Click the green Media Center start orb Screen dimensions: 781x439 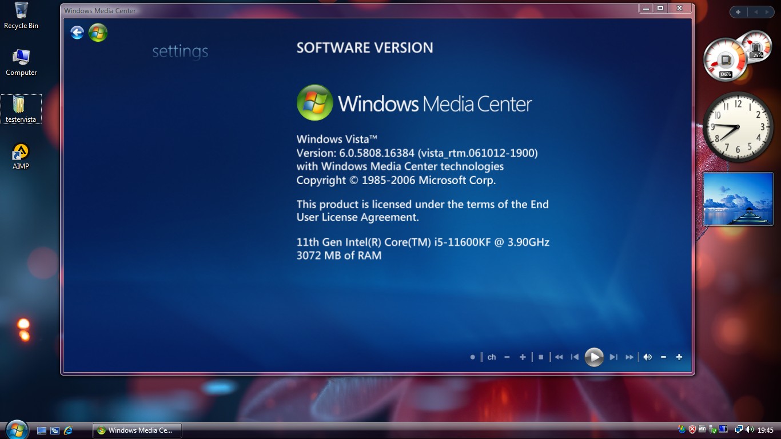[98, 33]
